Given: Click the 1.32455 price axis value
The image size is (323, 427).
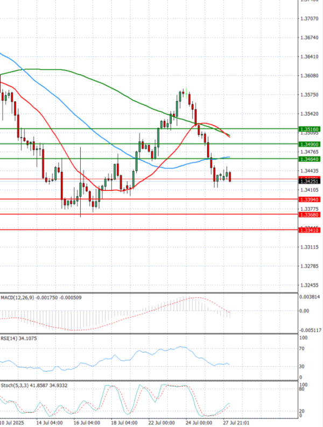Looking at the screenshot, I should pos(310,285).
